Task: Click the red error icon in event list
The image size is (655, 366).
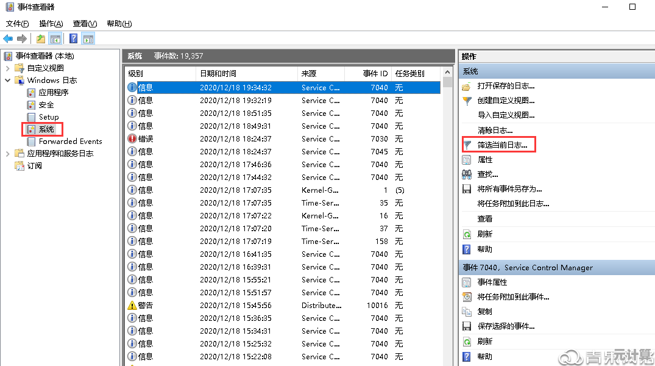Action: click(132, 139)
